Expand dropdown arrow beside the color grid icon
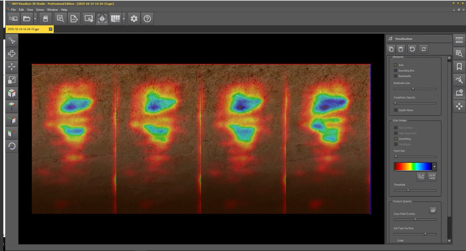The image size is (466, 251). [x=124, y=19]
